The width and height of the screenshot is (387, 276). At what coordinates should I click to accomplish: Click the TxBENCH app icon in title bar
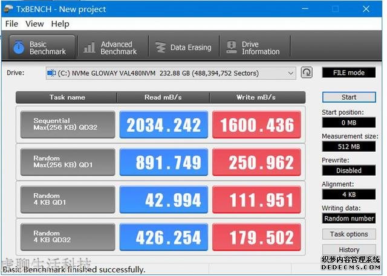click(8, 9)
